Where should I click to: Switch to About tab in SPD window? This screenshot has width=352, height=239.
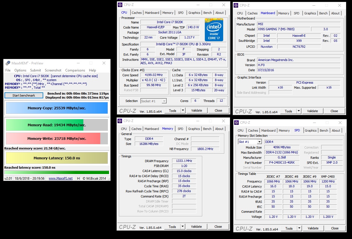(336, 131)
